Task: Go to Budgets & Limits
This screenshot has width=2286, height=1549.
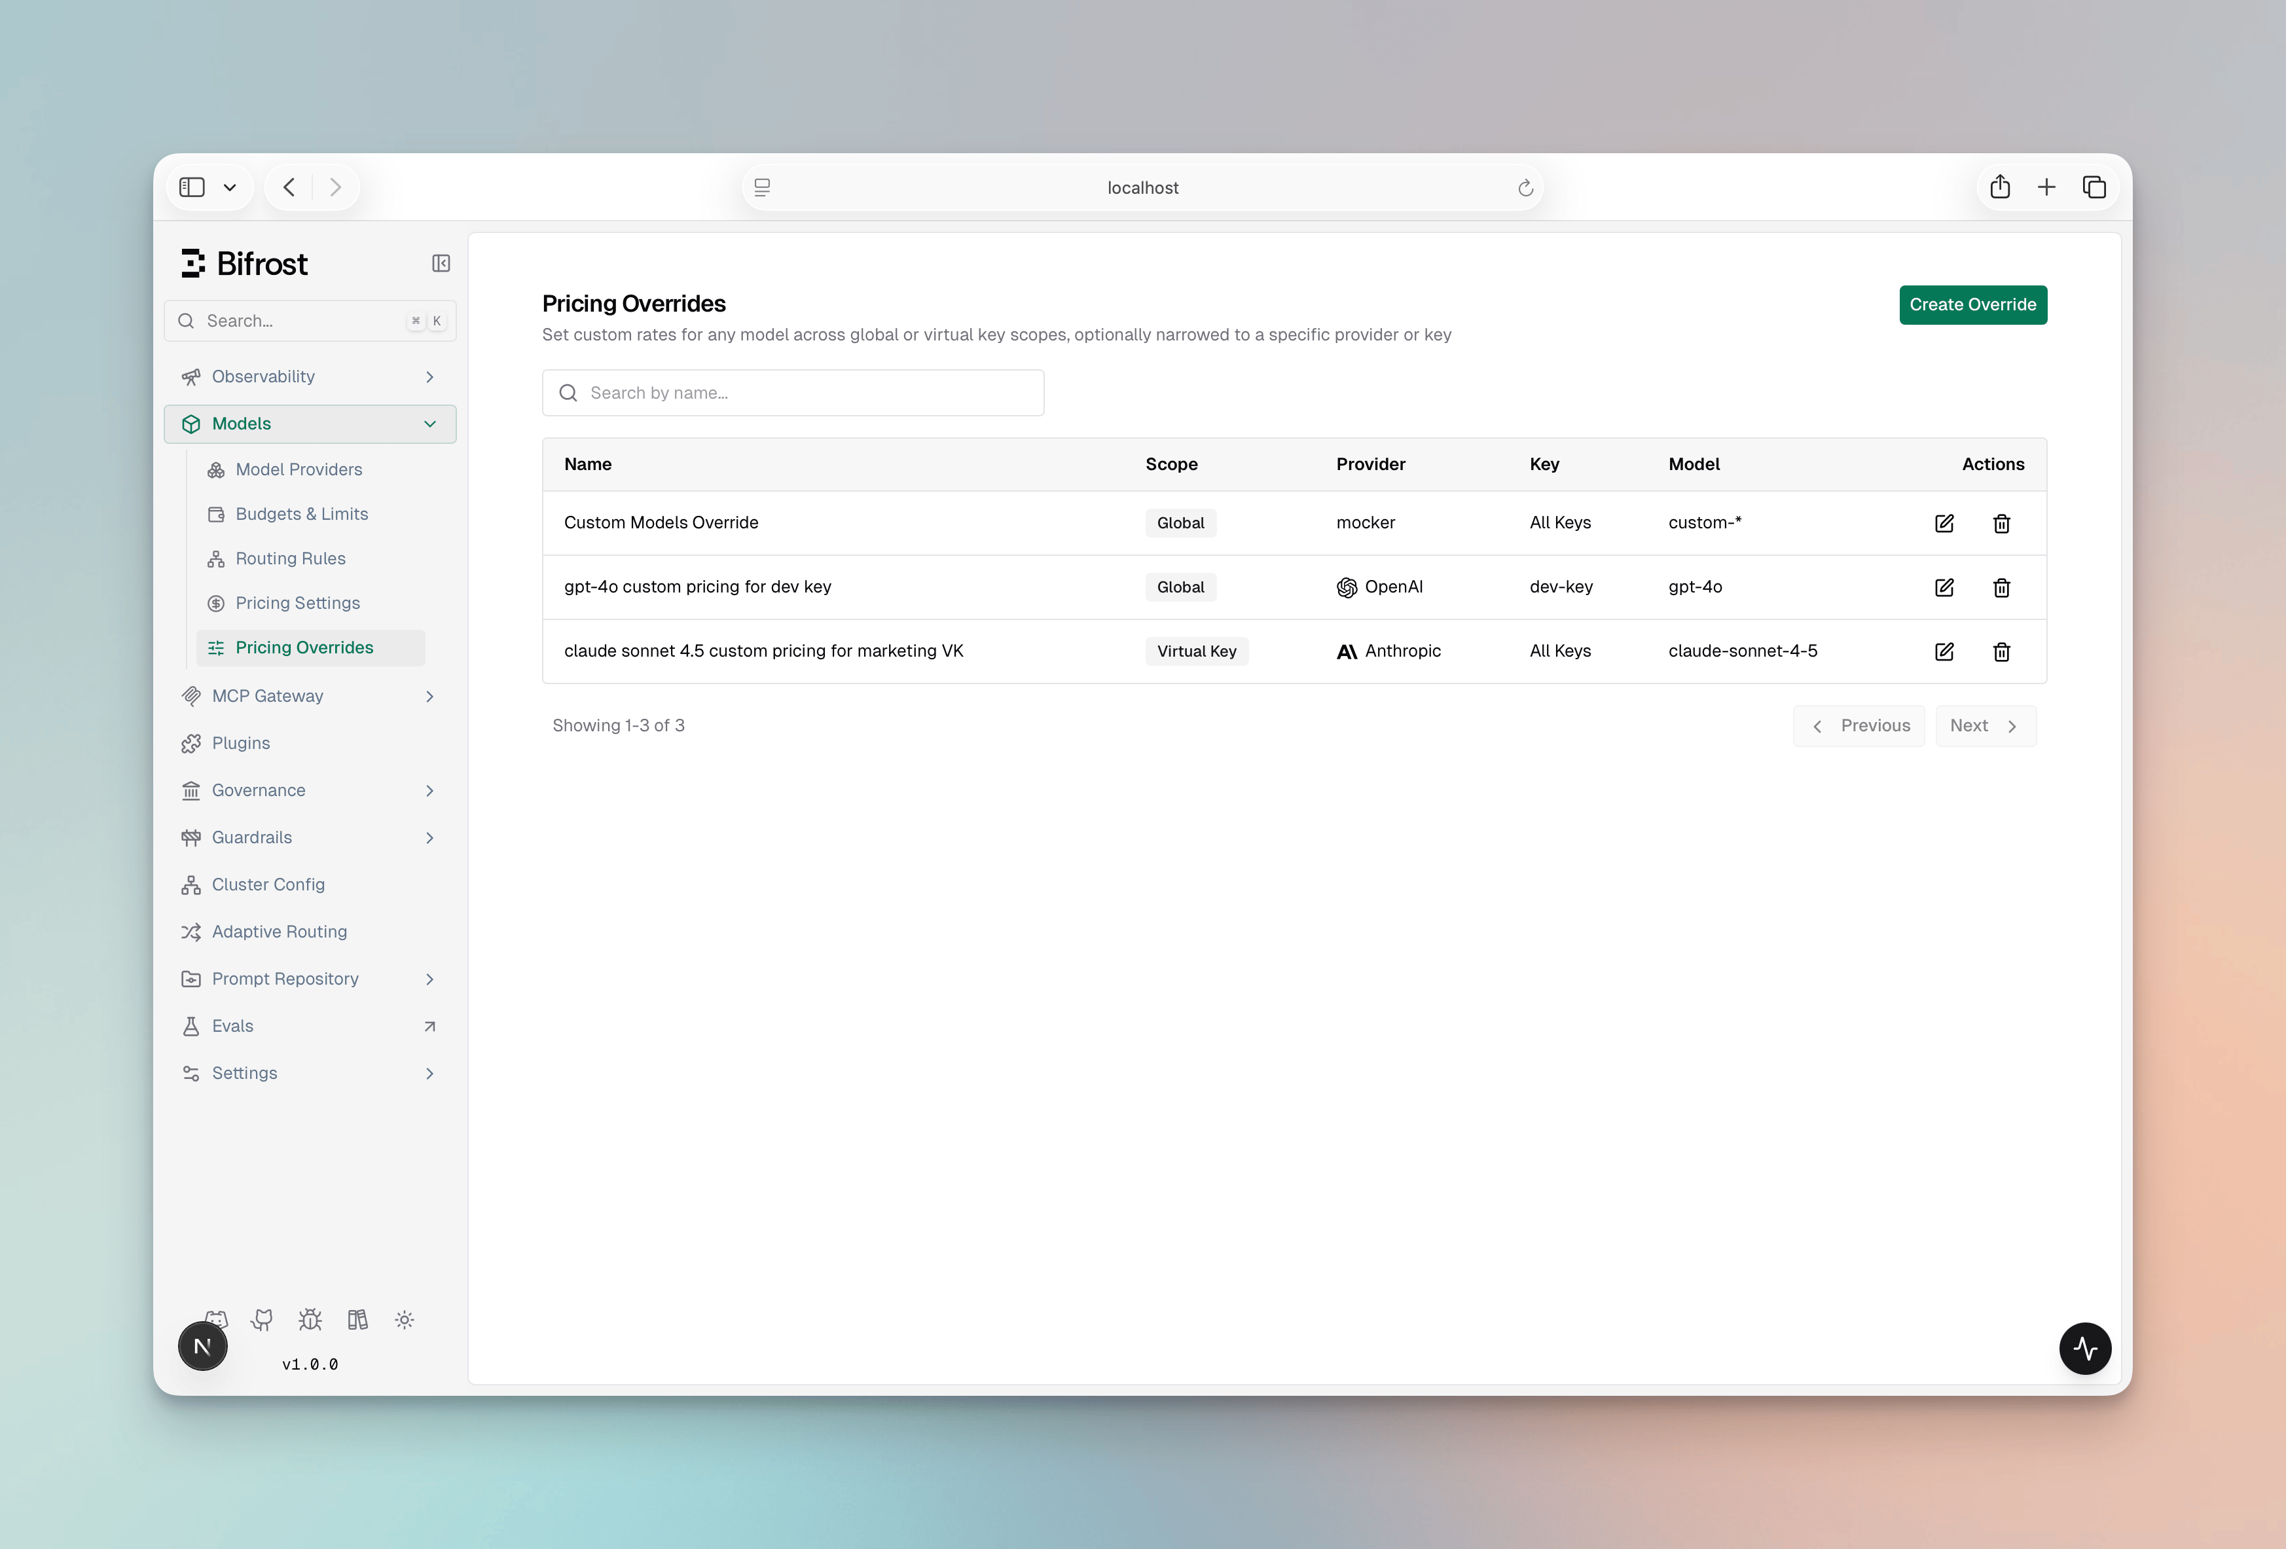Action: pyautogui.click(x=311, y=515)
